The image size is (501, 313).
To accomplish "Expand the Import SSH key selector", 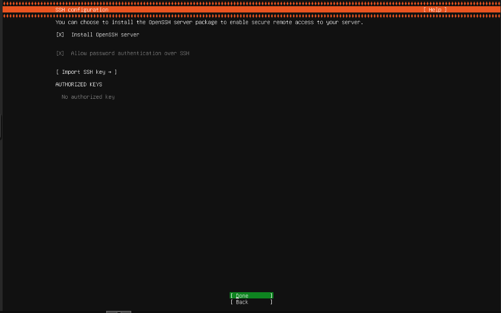I will [x=86, y=72].
